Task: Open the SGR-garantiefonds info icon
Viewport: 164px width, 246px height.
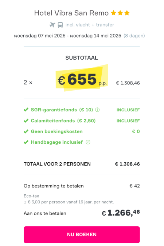Action: pos(97,110)
